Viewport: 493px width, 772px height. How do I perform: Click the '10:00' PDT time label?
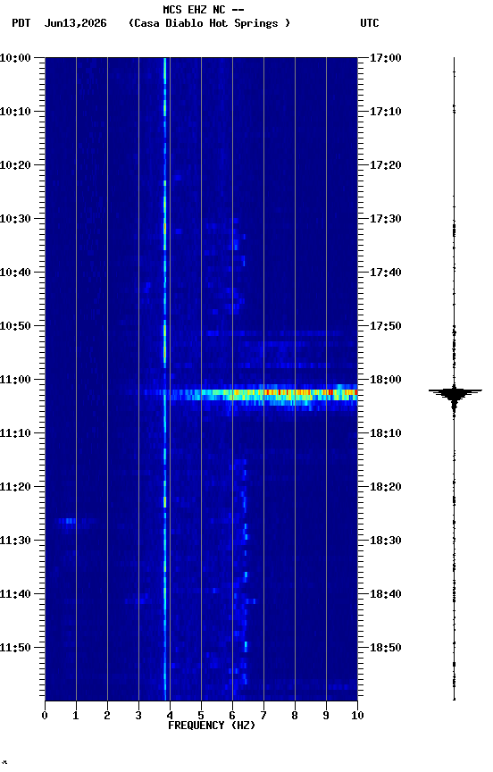coord(15,58)
